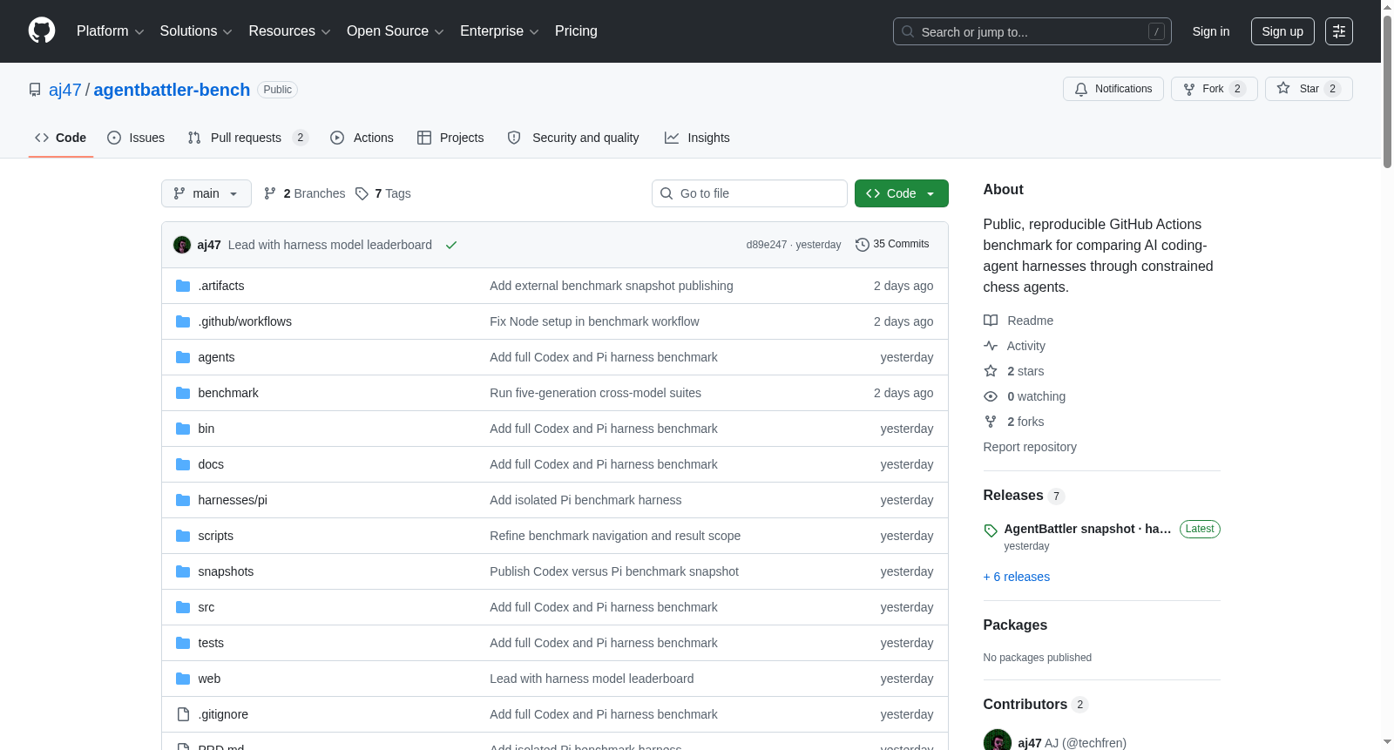The height and width of the screenshot is (750, 1394).
Task: Open the global navigation menu icon
Action: (1339, 31)
